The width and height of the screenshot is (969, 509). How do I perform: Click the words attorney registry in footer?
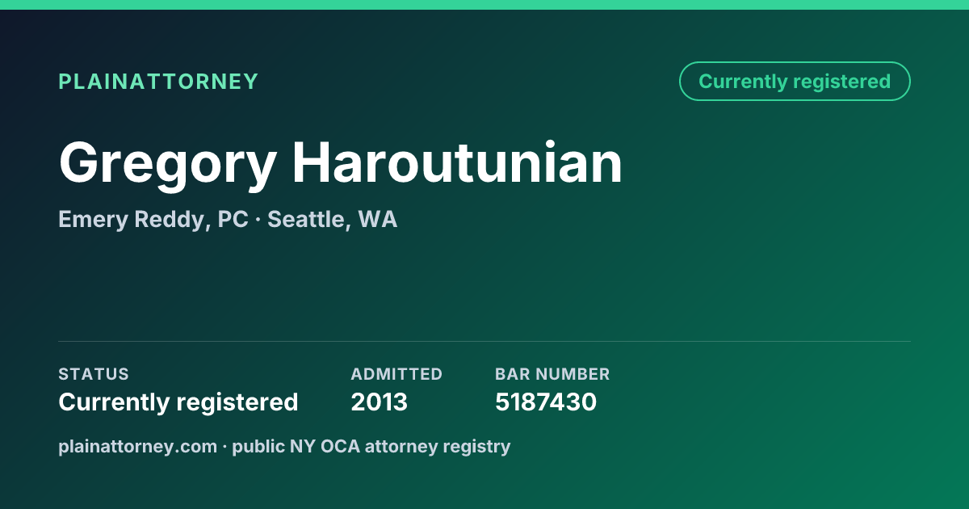(x=438, y=446)
